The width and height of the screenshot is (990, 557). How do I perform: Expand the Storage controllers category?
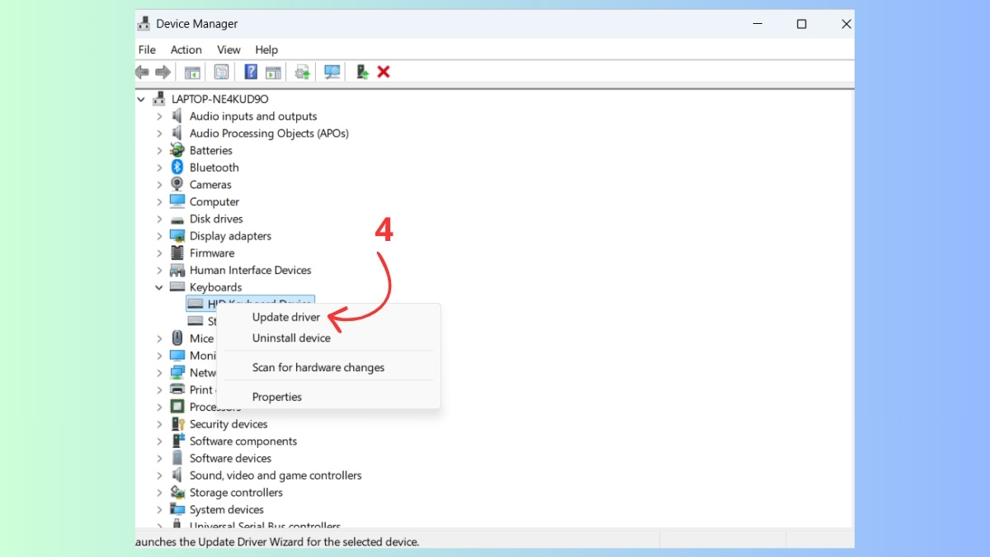[159, 493]
